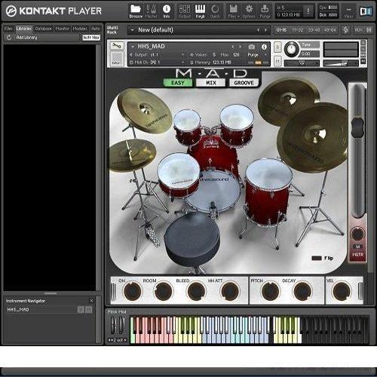Click the camera snapshot icon
The image size is (377, 377).
[252, 47]
